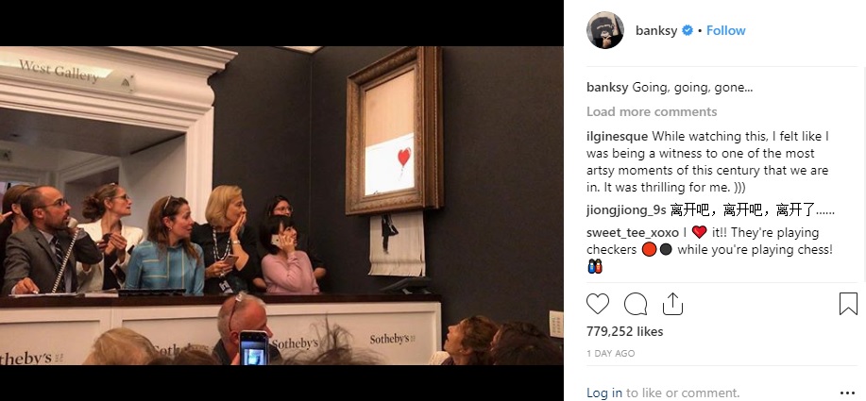The image size is (866, 401).
Task: Click the blue verified badge next to banksy
Action: (688, 31)
